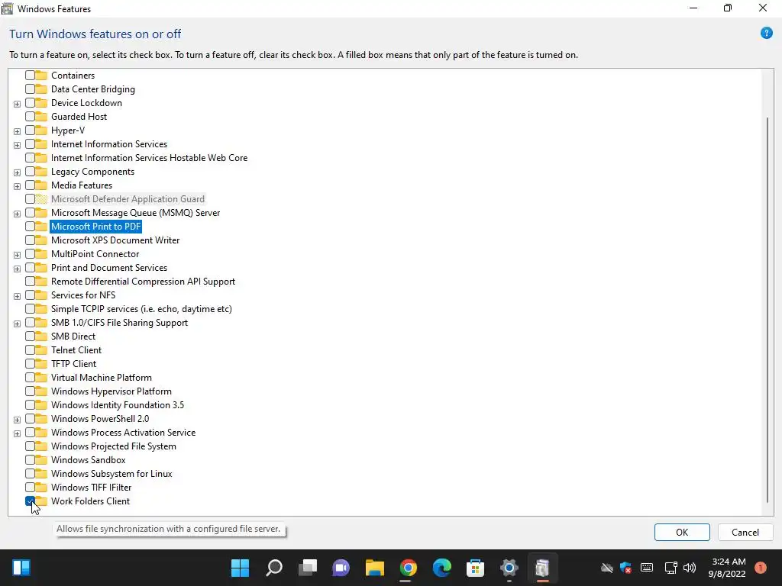
Task: Open Windows Security tray icon
Action: (626, 568)
